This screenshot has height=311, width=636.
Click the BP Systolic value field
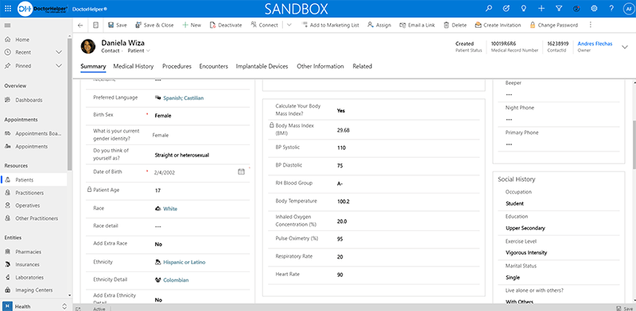click(408, 148)
